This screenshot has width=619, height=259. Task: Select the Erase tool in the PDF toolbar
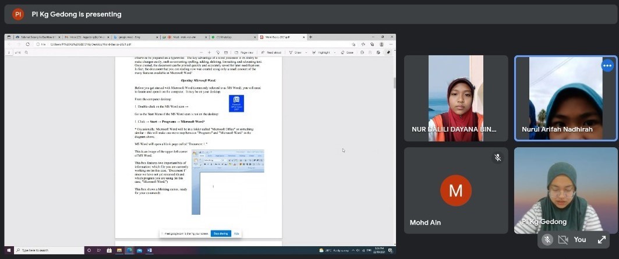[349, 52]
